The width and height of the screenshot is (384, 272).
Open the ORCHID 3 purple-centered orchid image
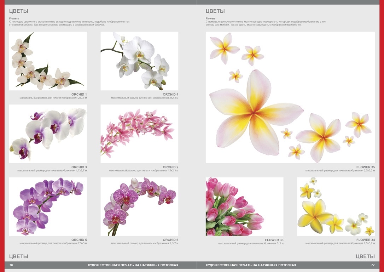pyautogui.click(x=48, y=134)
